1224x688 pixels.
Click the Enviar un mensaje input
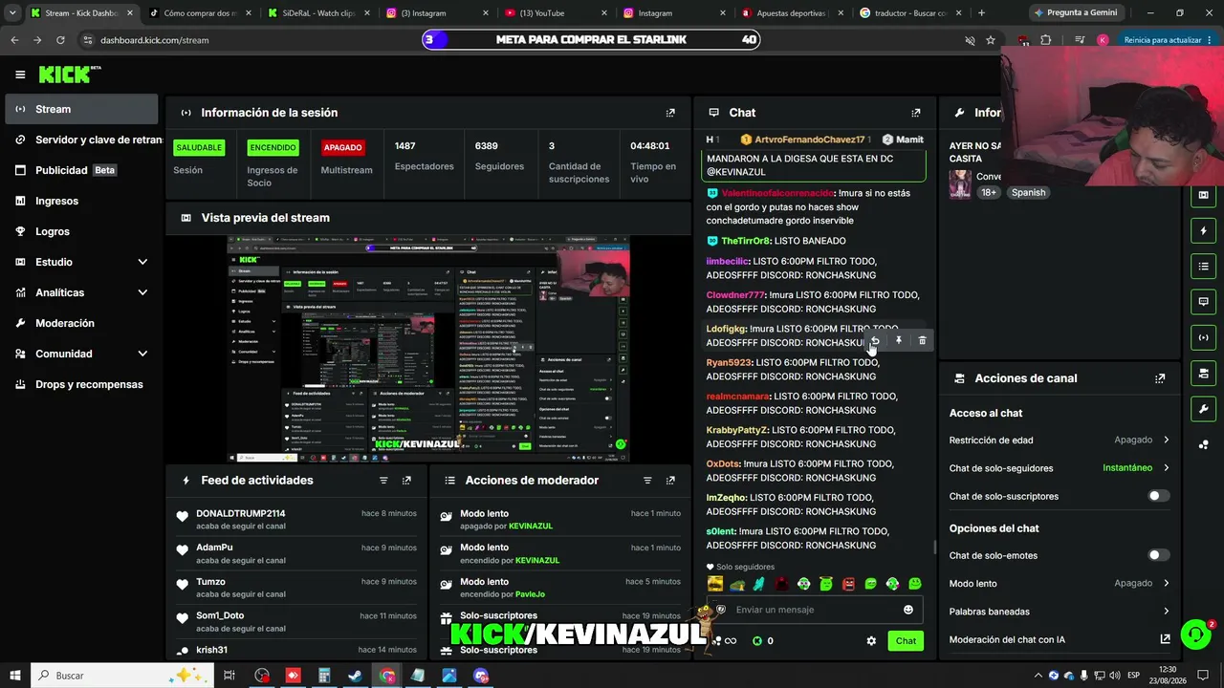click(813, 610)
